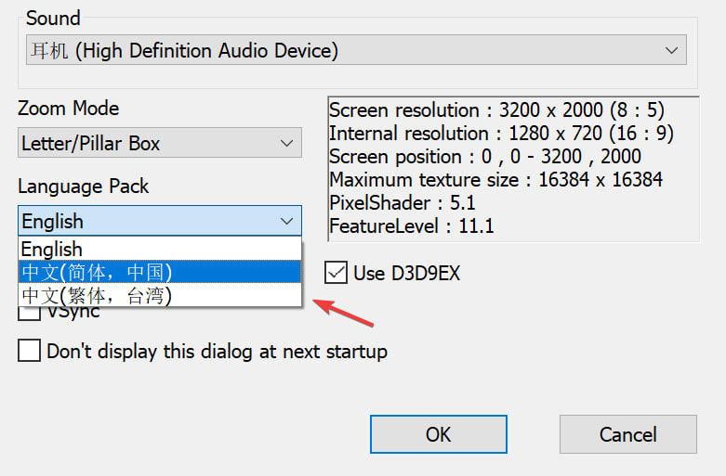Choose 中文(简体，中国) language option
Image resolution: width=726 pixels, height=476 pixels.
[98, 272]
